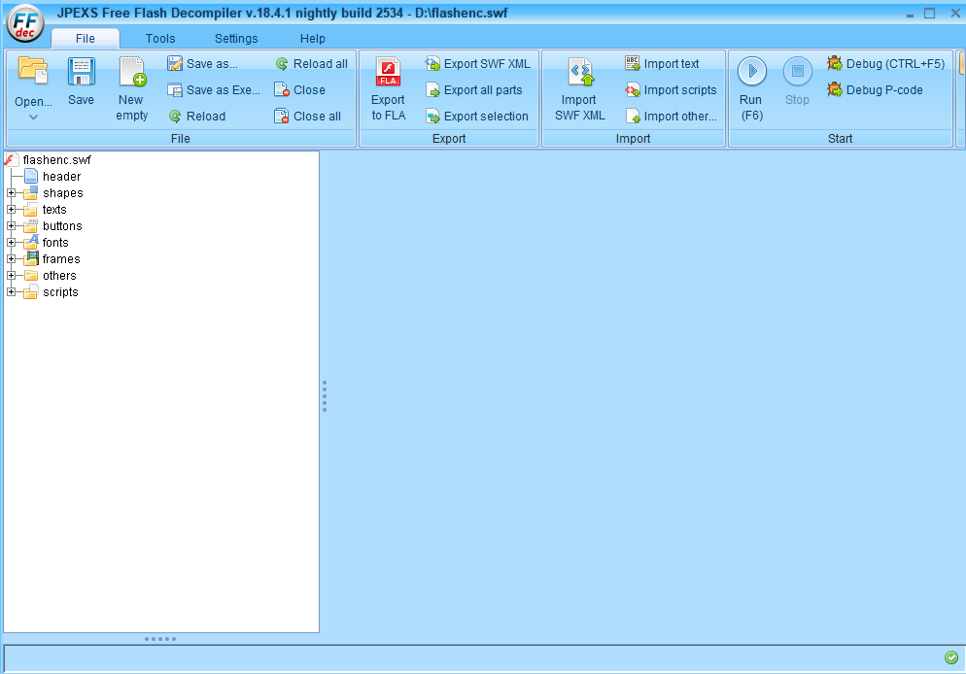Click the Close all icon
Image resolution: width=966 pixels, height=674 pixels.
coord(282,117)
